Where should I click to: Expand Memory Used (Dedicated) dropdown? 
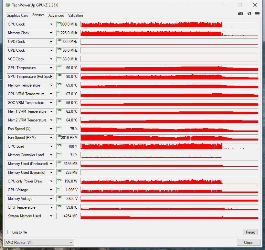[51, 164]
